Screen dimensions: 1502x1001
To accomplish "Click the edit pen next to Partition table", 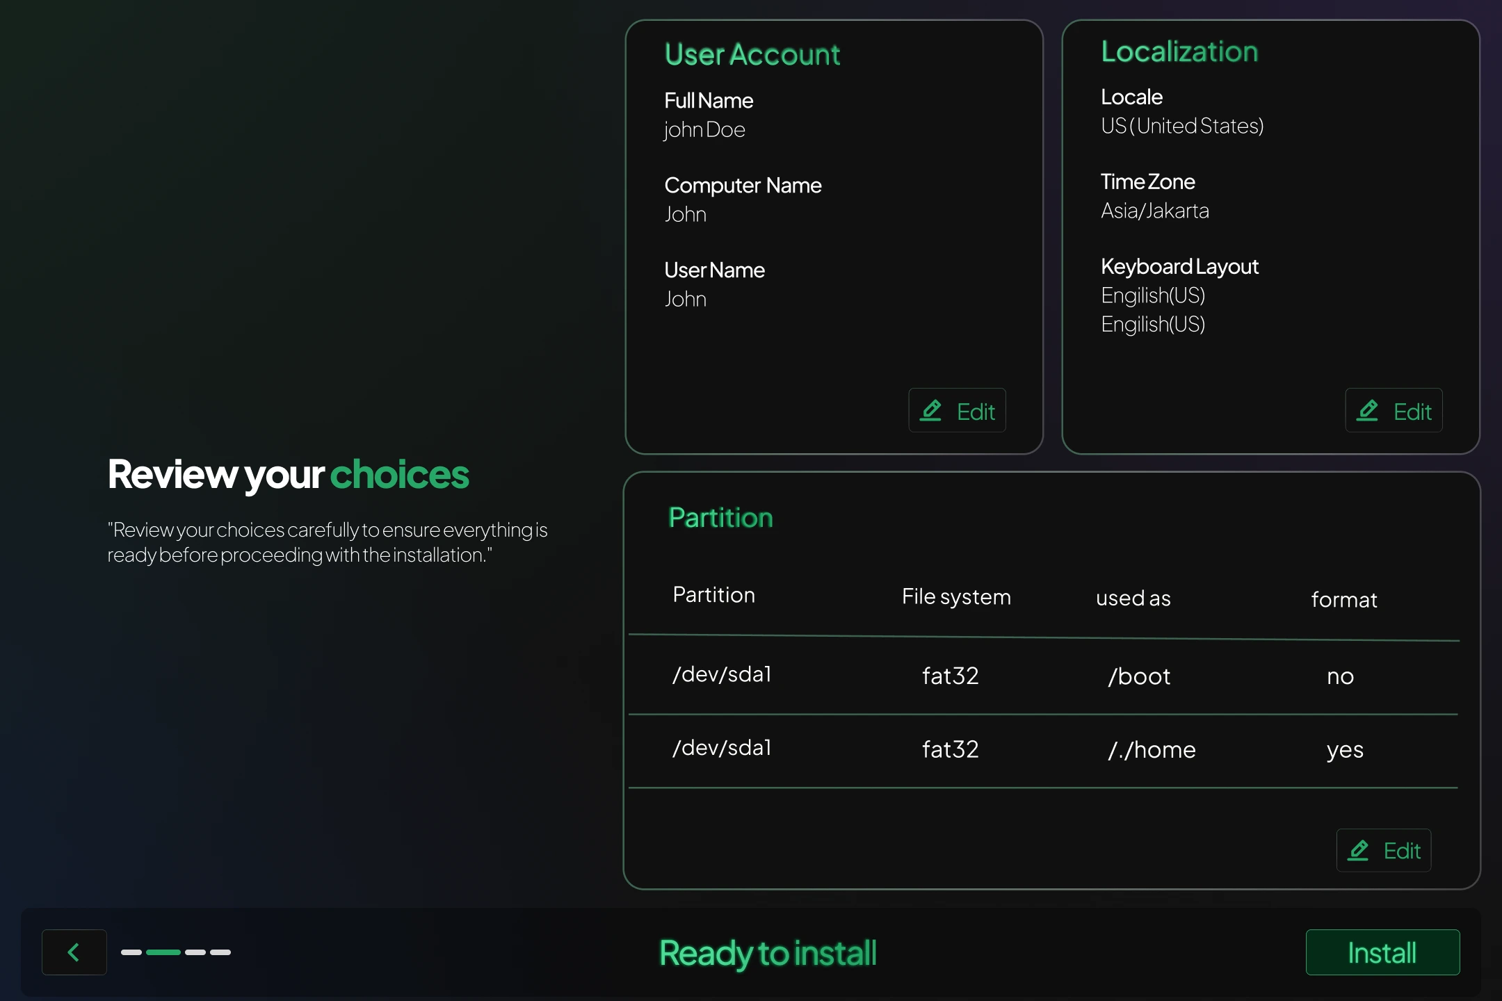I will tap(1383, 849).
